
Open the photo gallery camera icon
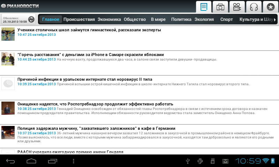pos(220,7)
